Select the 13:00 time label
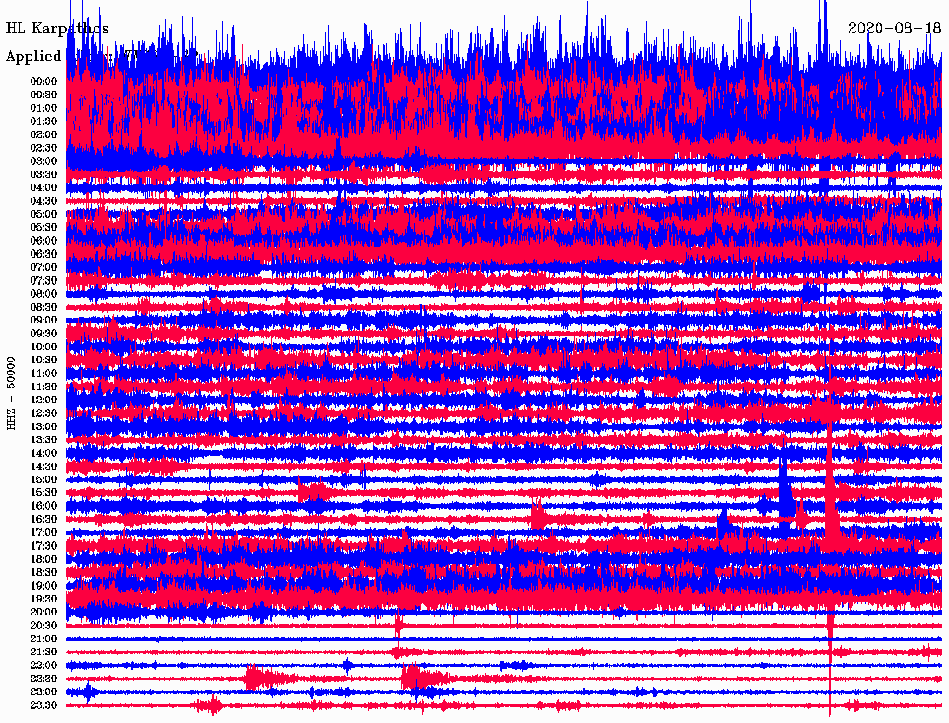949x723 pixels. [x=44, y=427]
